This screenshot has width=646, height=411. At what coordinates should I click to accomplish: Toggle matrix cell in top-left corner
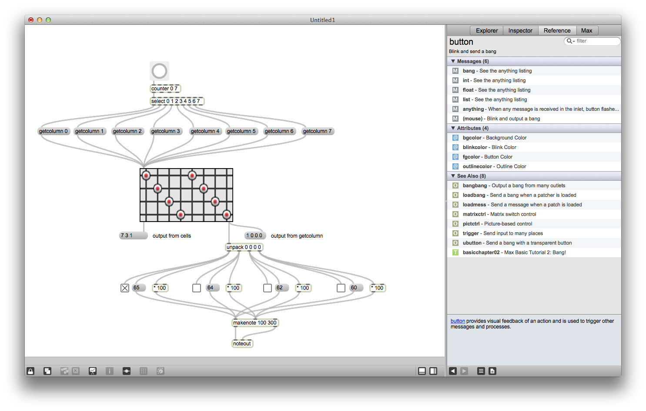point(146,176)
